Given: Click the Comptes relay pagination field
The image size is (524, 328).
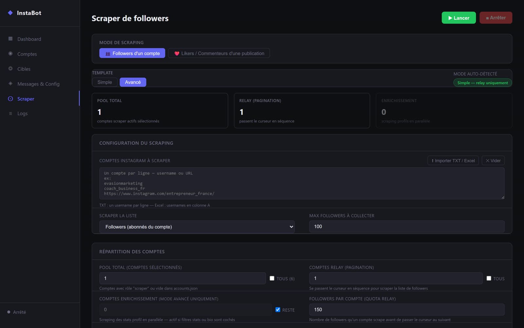Looking at the screenshot, I should (x=396, y=278).
